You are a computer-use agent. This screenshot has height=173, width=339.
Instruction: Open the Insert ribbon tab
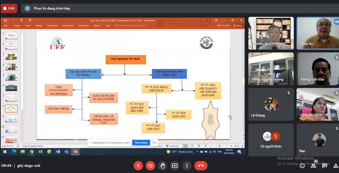click(28, 25)
